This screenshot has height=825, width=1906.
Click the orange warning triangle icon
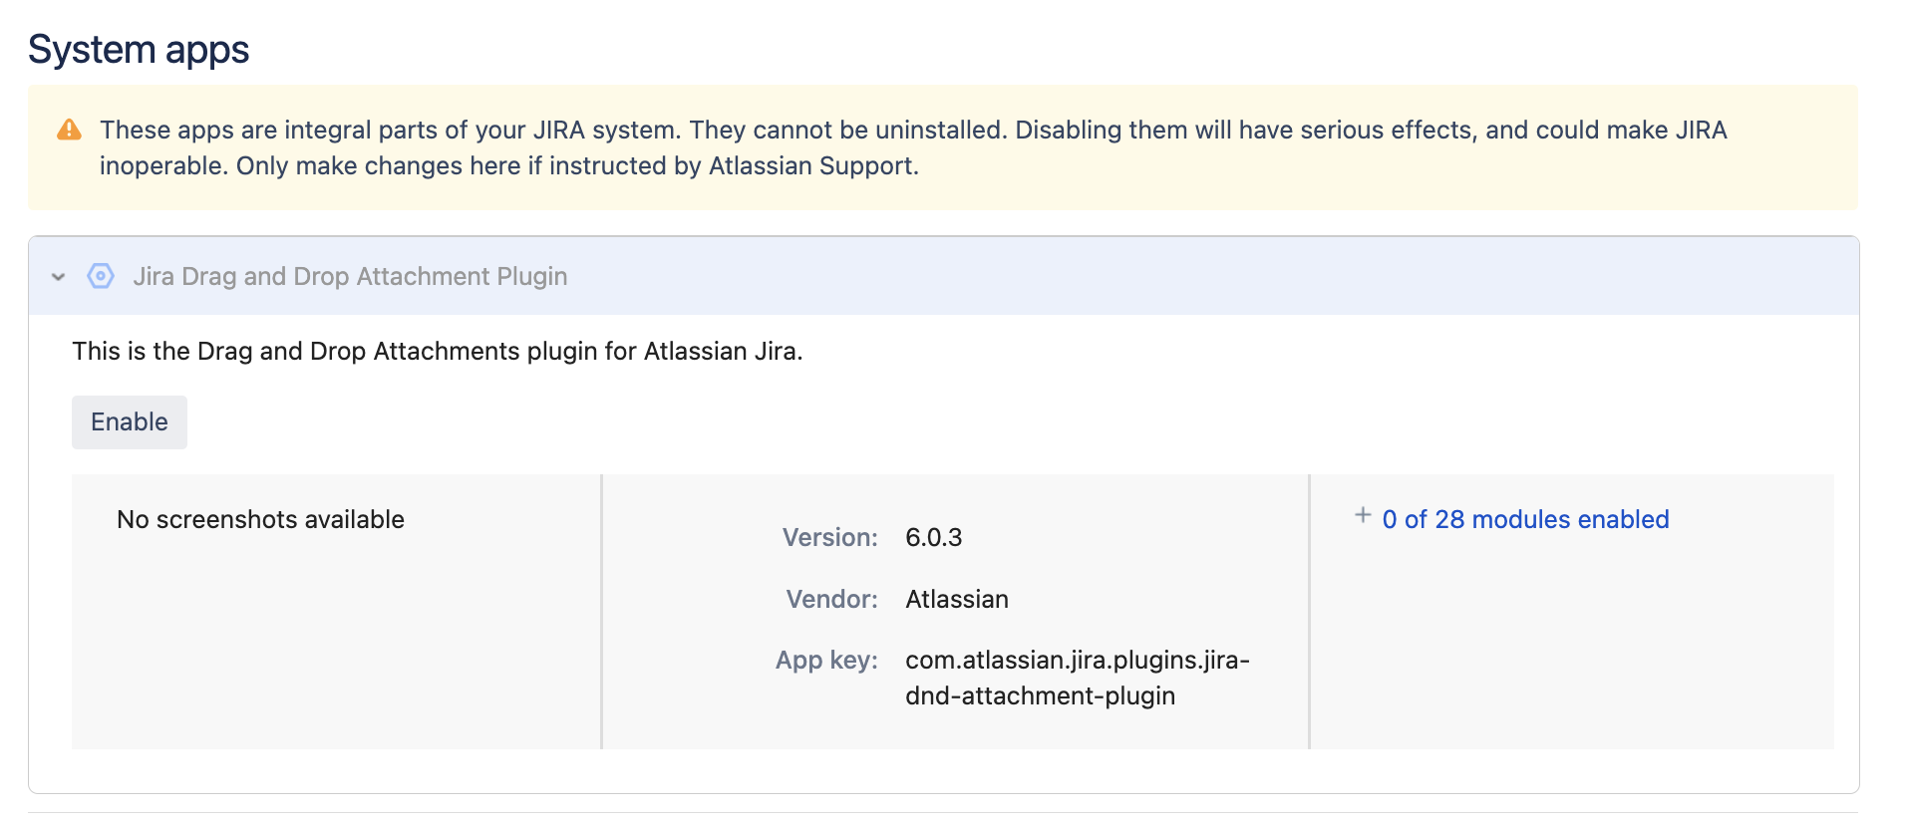click(69, 130)
